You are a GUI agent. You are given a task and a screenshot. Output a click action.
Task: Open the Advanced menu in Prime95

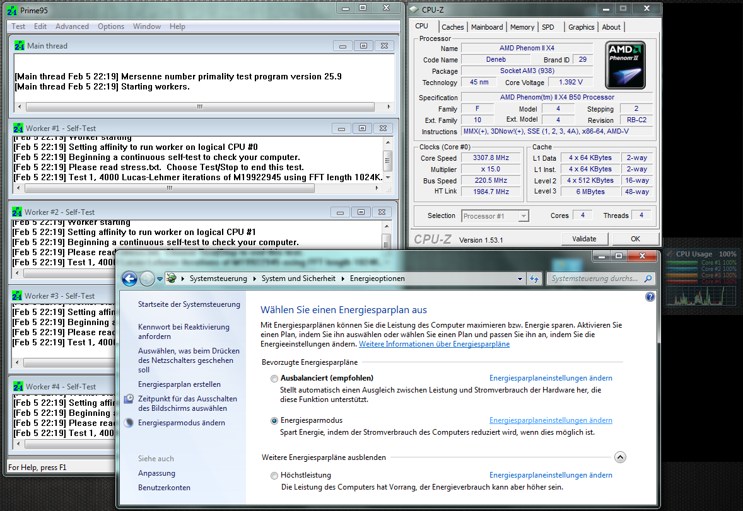pyautogui.click(x=72, y=26)
